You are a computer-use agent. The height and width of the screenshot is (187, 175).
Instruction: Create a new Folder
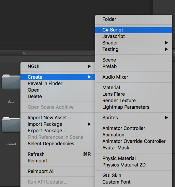134,19
